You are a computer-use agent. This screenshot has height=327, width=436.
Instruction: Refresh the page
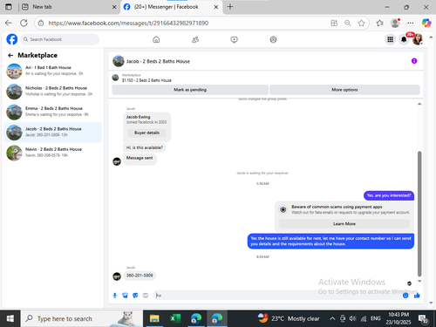point(24,23)
